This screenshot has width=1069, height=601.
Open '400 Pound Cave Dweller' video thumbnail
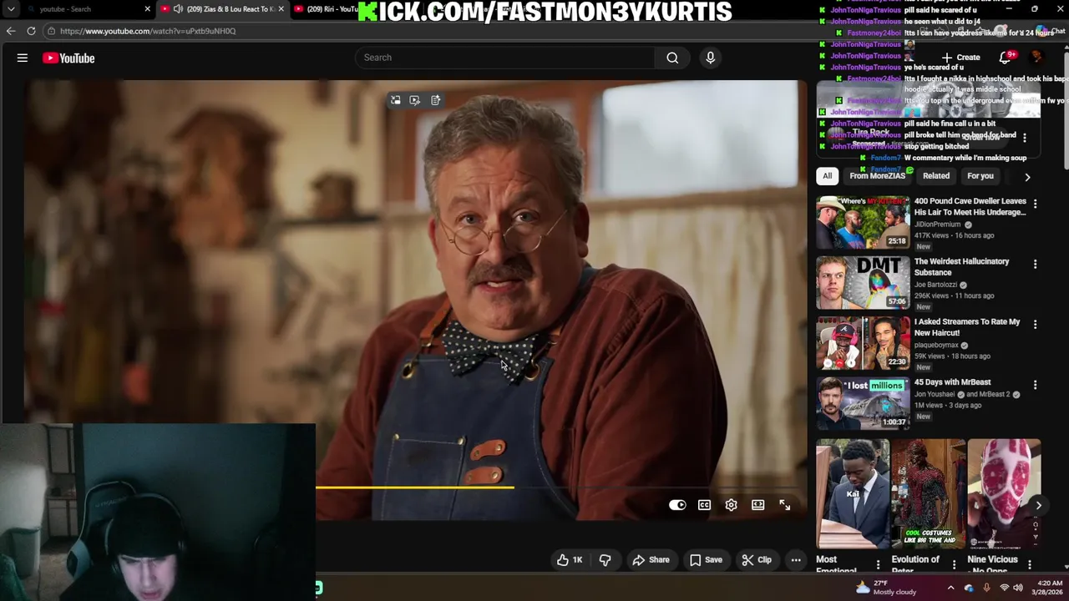[x=863, y=222]
